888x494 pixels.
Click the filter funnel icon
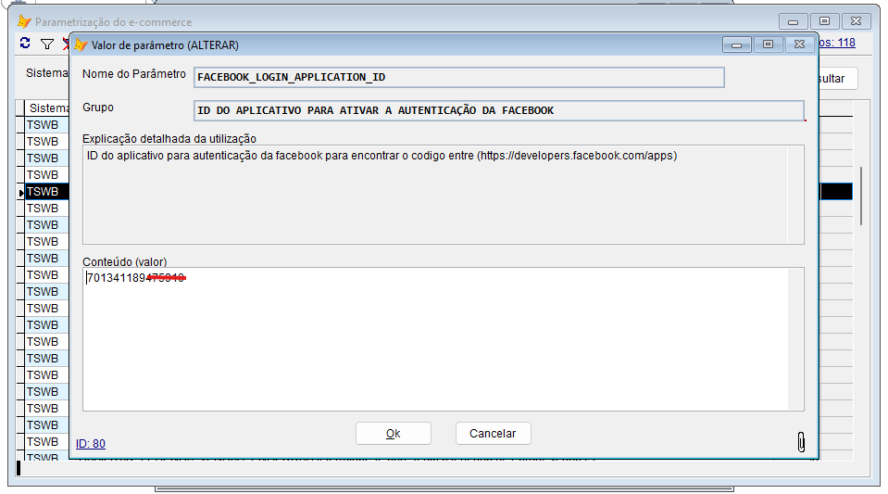click(47, 44)
